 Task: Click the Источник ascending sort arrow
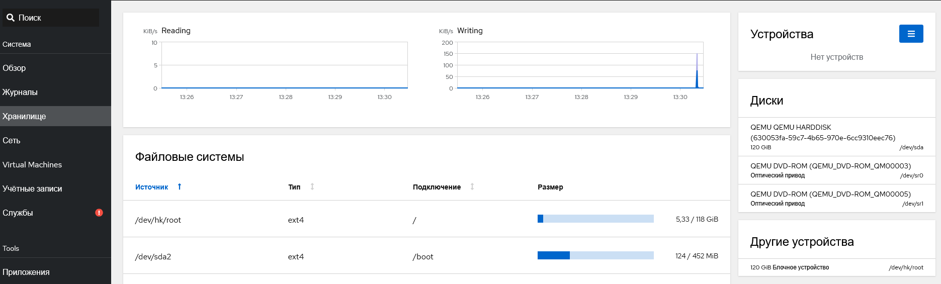(x=180, y=186)
